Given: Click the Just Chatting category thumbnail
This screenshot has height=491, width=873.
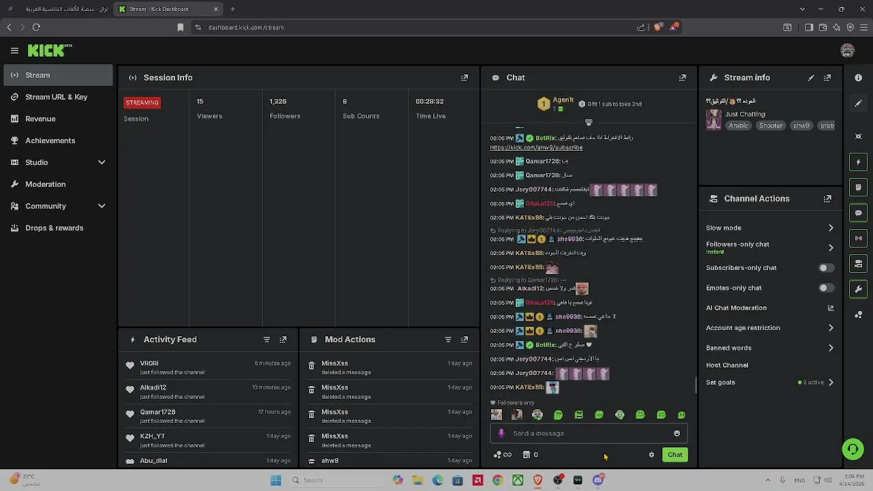Looking at the screenshot, I should coord(713,119).
